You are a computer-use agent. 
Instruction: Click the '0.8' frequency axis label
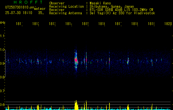click(2, 77)
